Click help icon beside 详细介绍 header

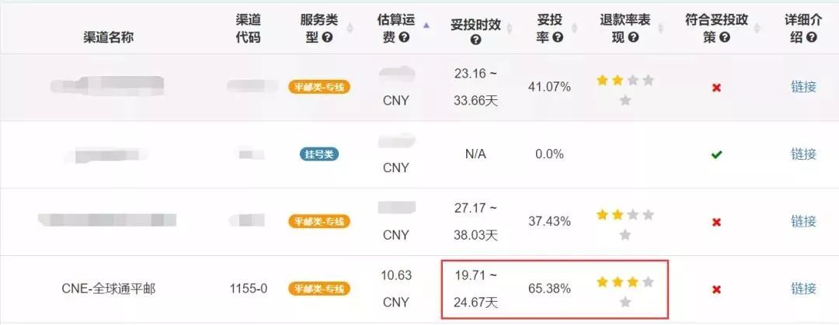point(811,37)
